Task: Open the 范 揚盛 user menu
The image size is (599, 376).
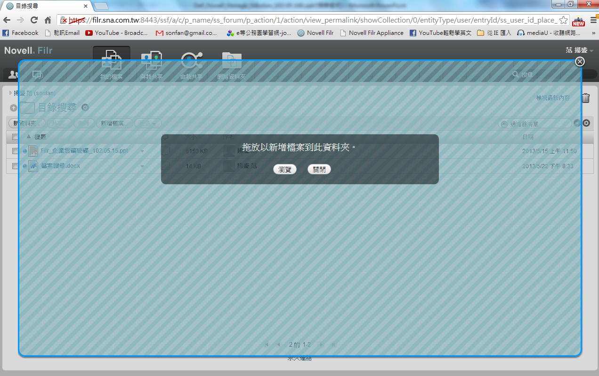Action: pos(579,50)
